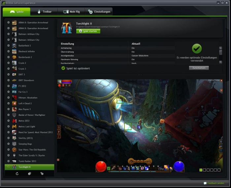Click the Max Payne 3 game icon

(14, 109)
